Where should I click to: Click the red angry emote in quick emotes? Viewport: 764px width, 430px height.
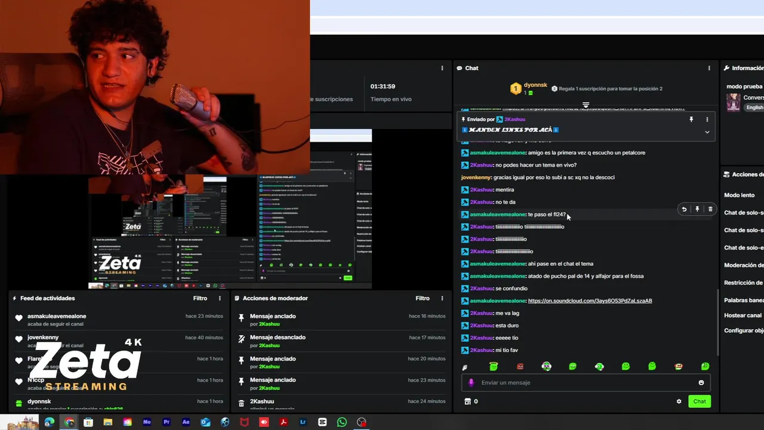(x=520, y=366)
